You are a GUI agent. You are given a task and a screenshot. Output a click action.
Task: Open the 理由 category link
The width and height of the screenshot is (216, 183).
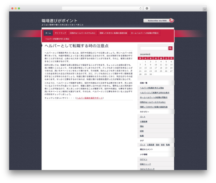[142, 126]
